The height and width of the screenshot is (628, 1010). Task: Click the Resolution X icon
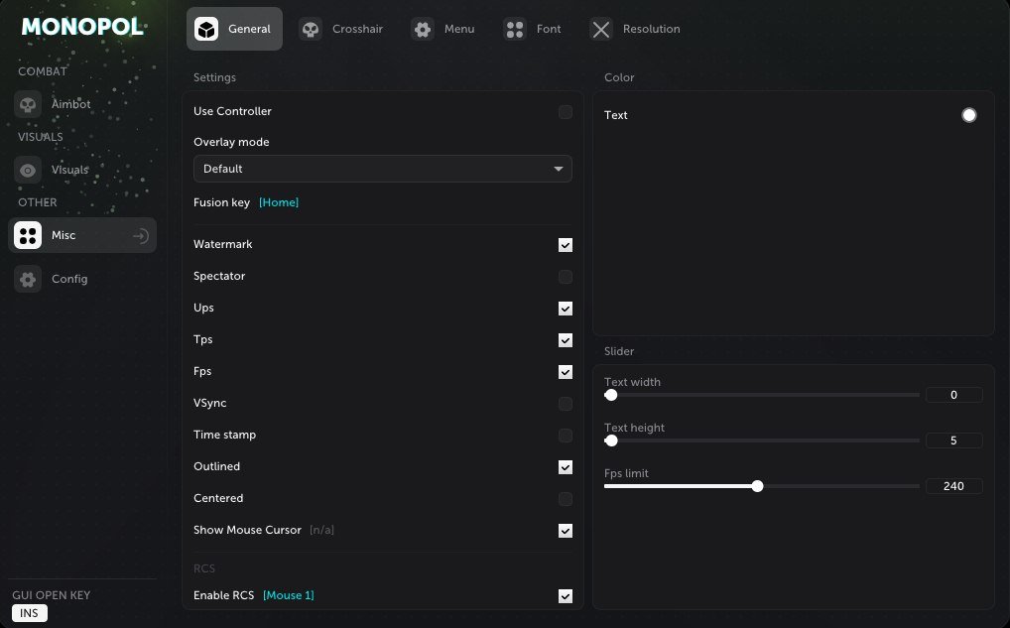click(601, 29)
